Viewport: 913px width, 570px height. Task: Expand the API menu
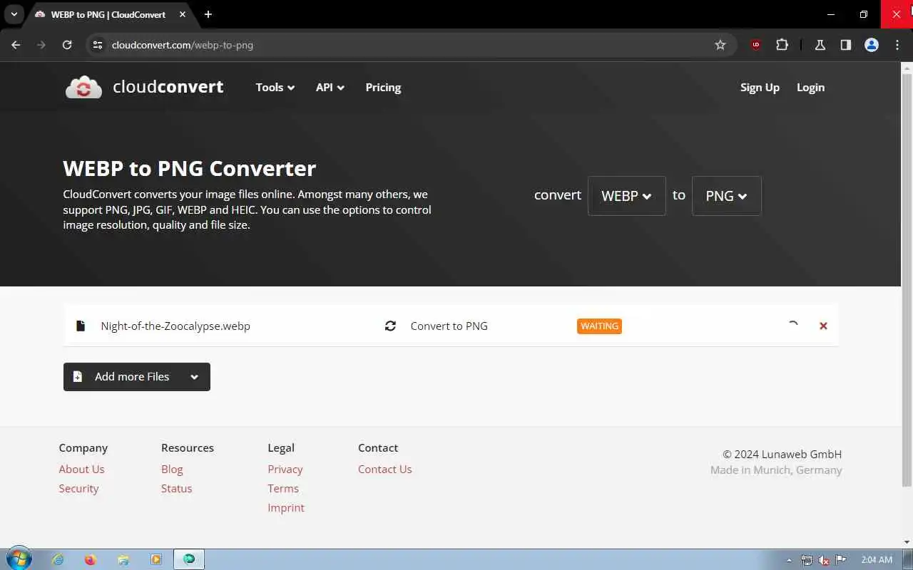tap(330, 87)
